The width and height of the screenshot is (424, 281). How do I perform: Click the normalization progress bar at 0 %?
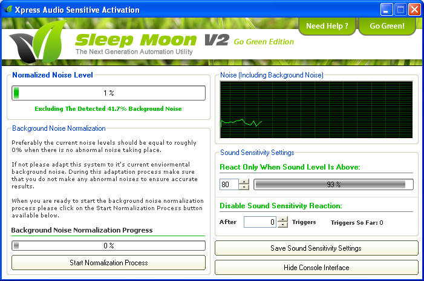pyautogui.click(x=108, y=245)
